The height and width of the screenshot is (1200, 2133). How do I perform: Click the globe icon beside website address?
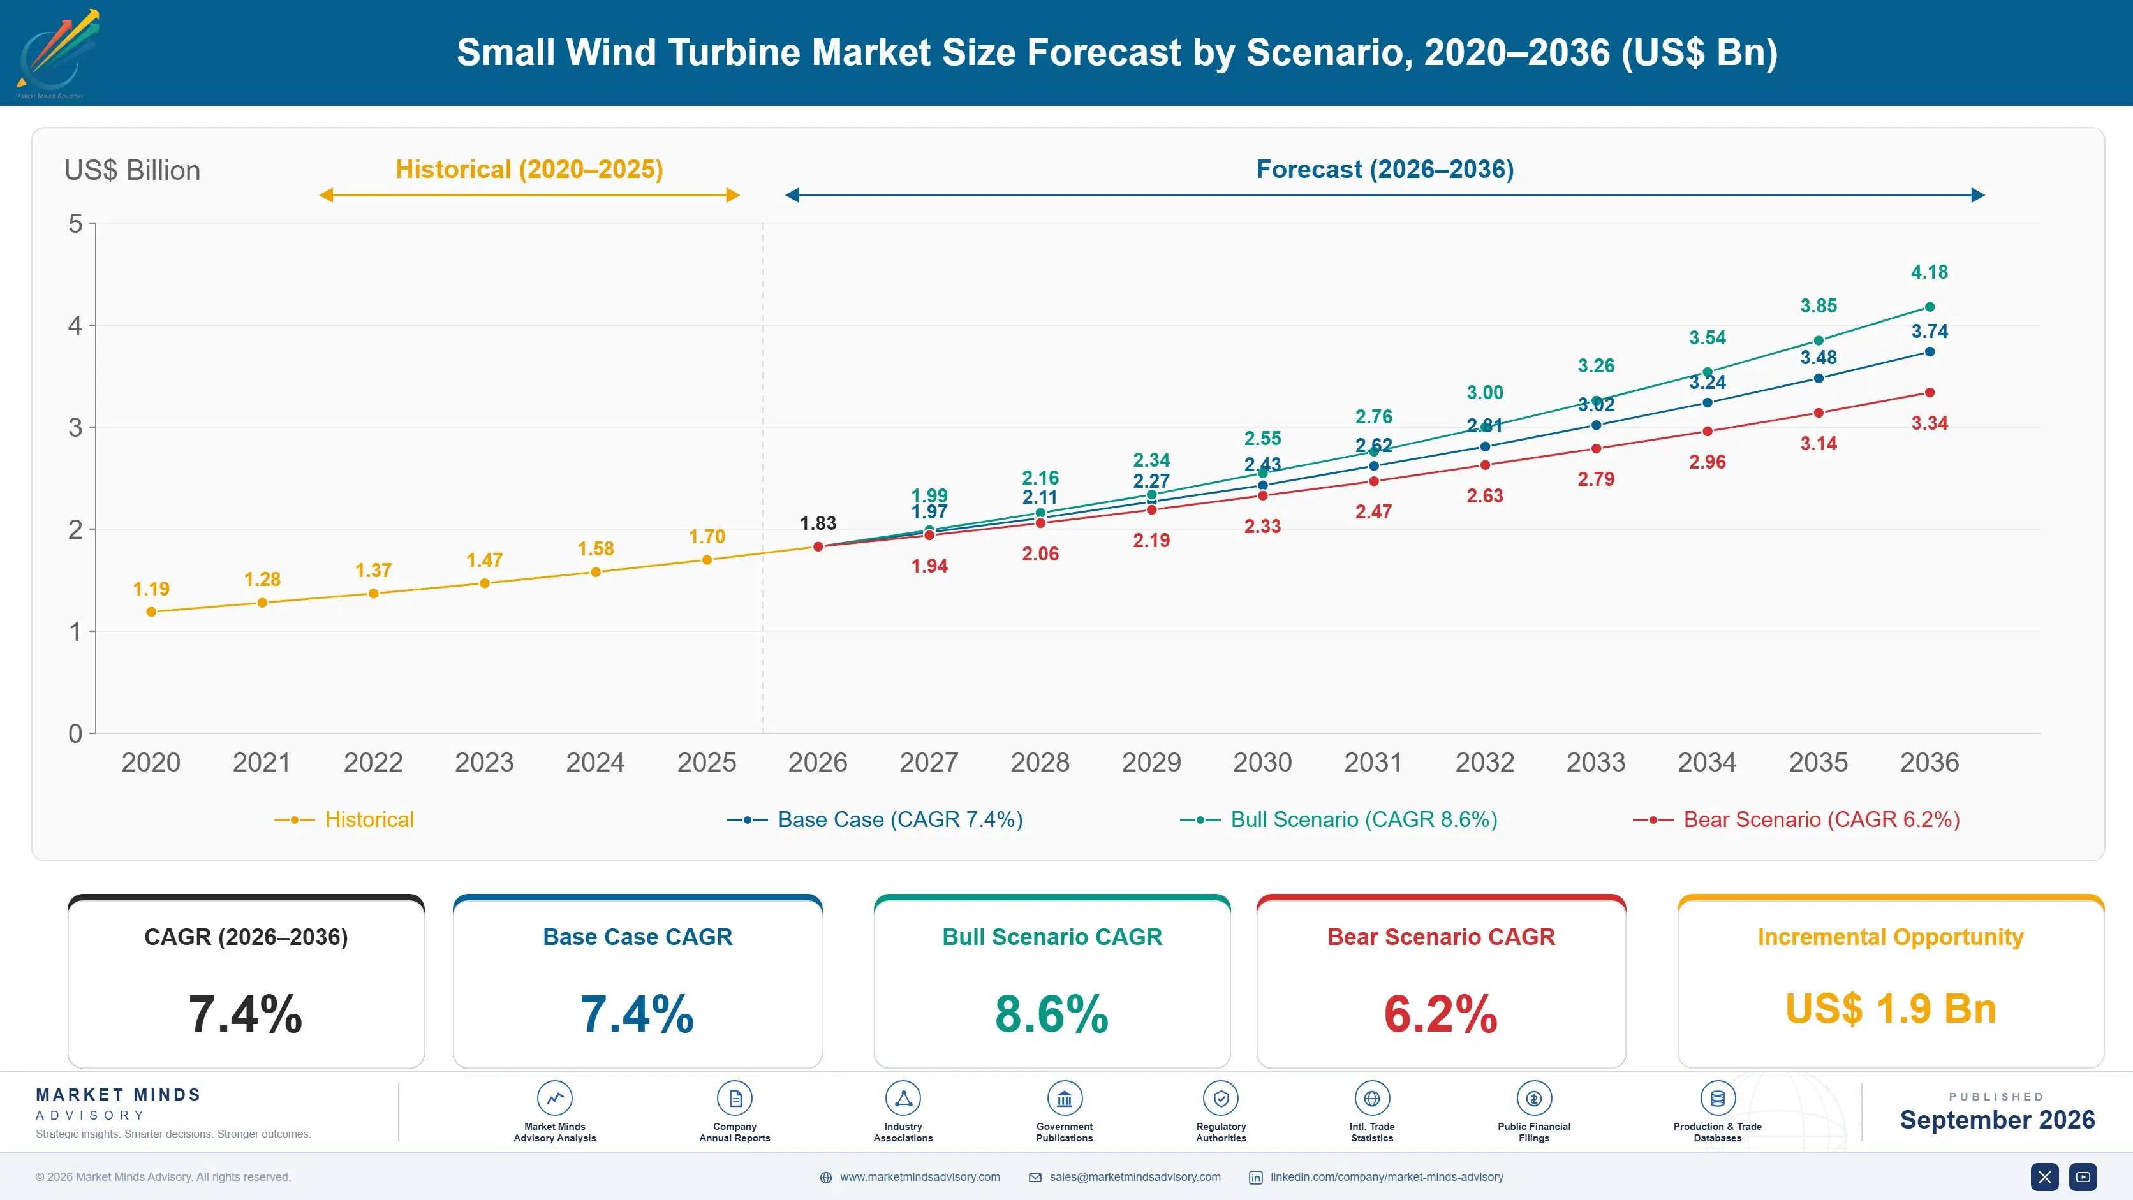click(825, 1178)
